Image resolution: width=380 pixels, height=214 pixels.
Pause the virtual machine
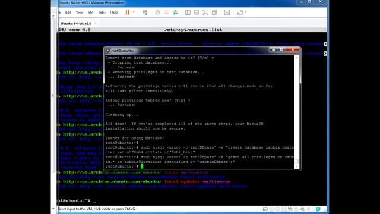(x=128, y=12)
